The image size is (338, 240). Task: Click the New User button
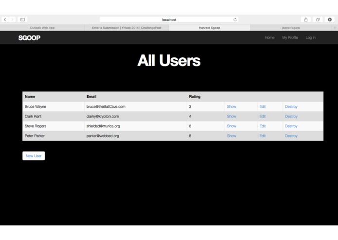click(34, 156)
